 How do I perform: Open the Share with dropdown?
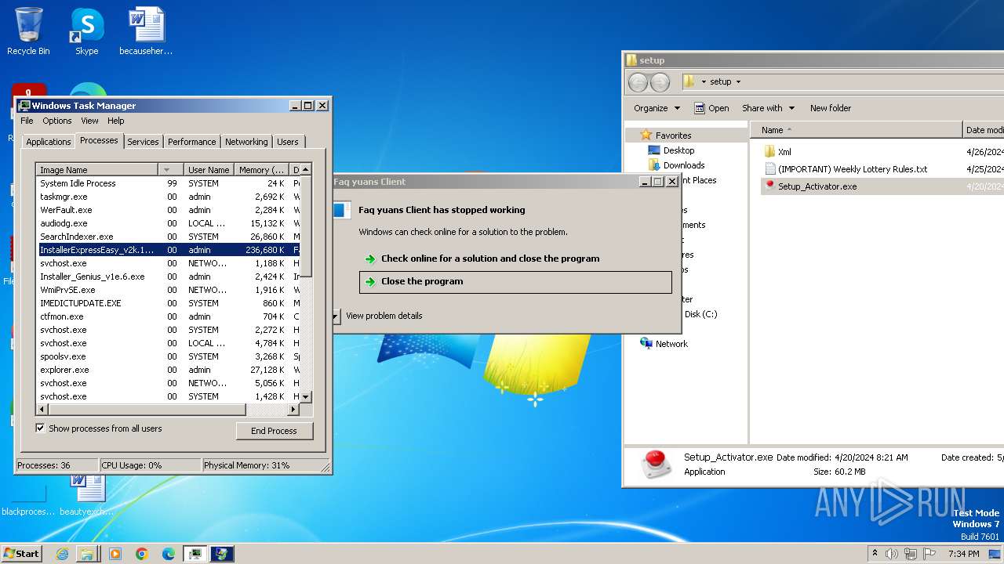[768, 108]
